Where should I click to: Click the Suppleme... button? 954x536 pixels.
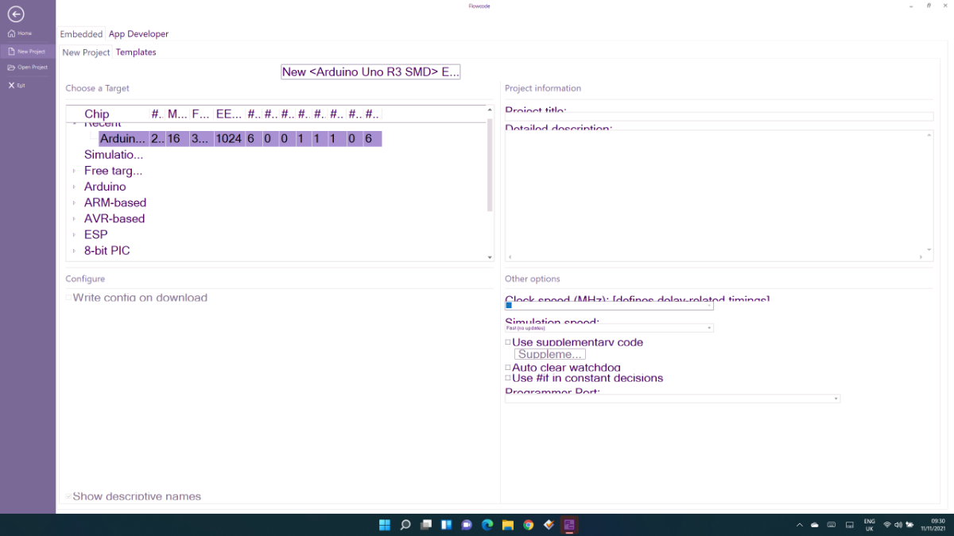(x=550, y=354)
